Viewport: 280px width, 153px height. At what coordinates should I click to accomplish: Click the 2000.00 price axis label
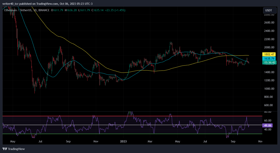269,47
